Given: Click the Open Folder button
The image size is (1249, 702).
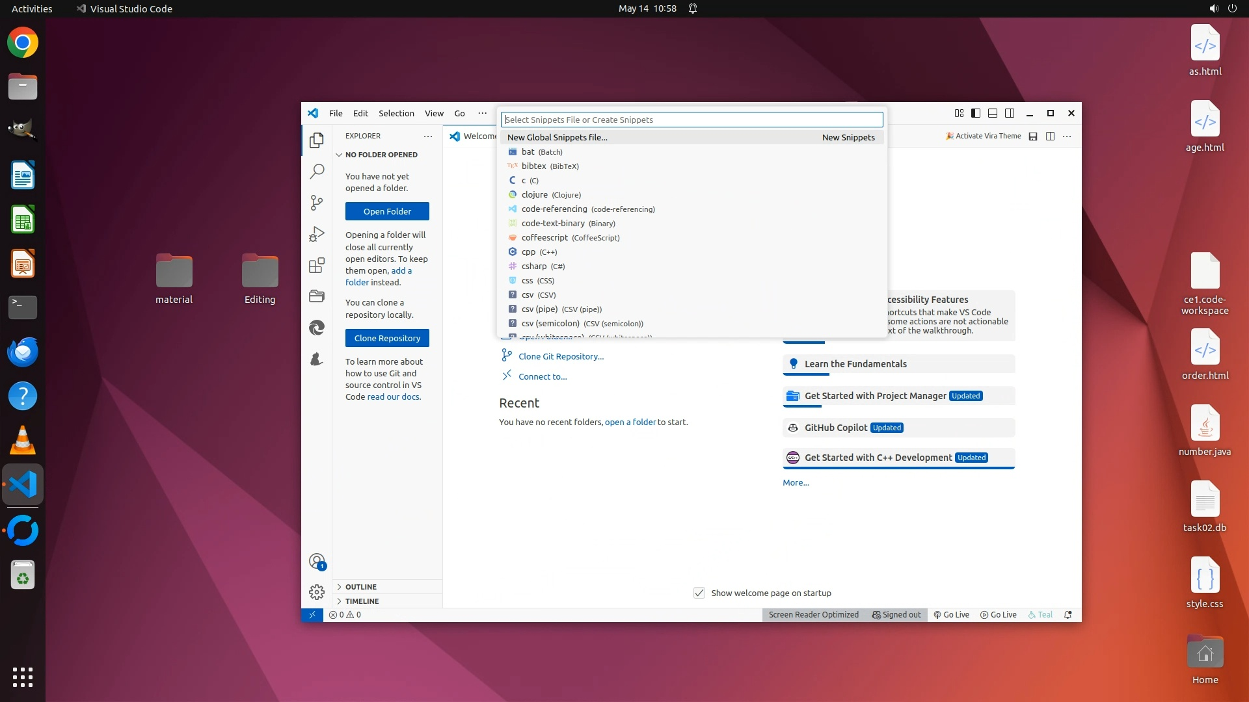Looking at the screenshot, I should coord(387,211).
